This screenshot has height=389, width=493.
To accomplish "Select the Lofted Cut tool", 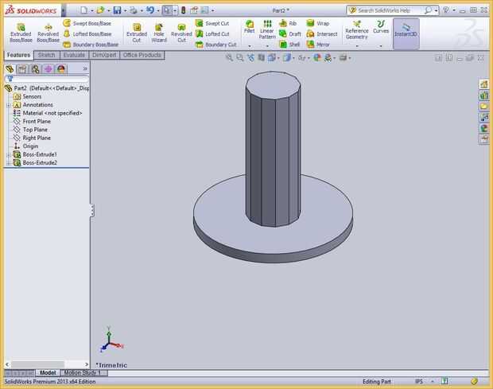I will 212,34.
